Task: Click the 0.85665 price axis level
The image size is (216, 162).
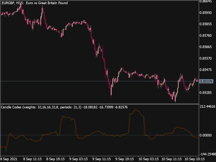Action: click(x=206, y=47)
